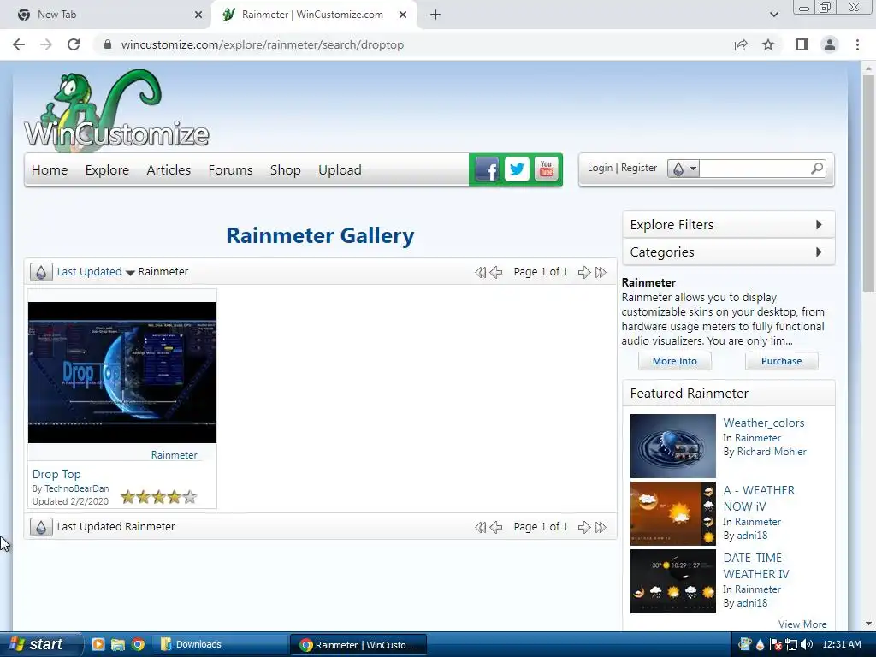Open the Last Updated sort dropdown
Viewport: 876px width, 657px height.
(96, 271)
